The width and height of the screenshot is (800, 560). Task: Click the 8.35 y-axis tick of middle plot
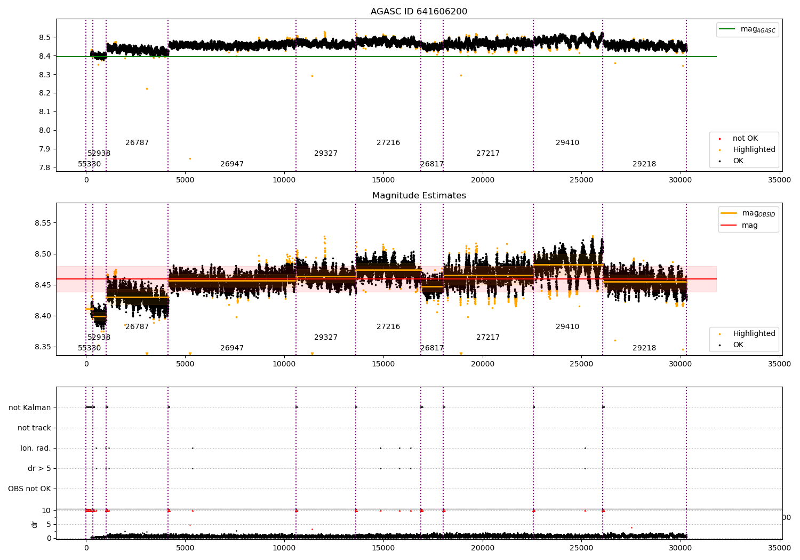43,347
